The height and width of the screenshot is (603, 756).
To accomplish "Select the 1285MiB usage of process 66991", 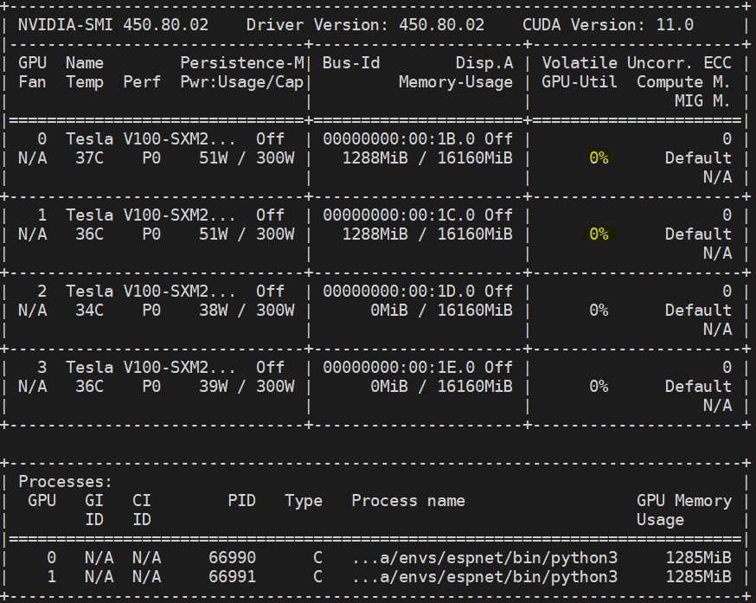I will pos(701,577).
